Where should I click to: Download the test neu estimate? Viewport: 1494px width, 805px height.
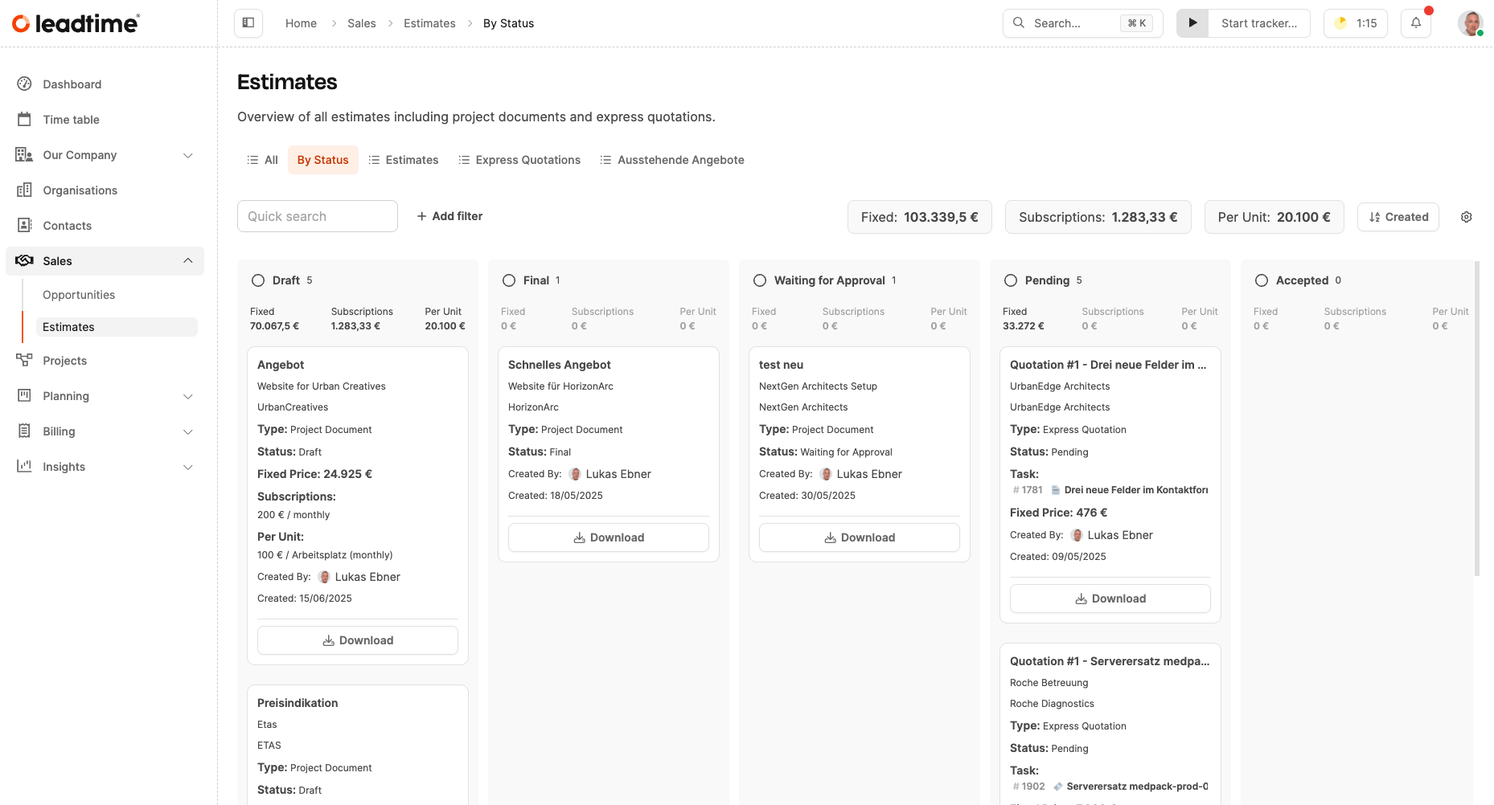pos(860,537)
